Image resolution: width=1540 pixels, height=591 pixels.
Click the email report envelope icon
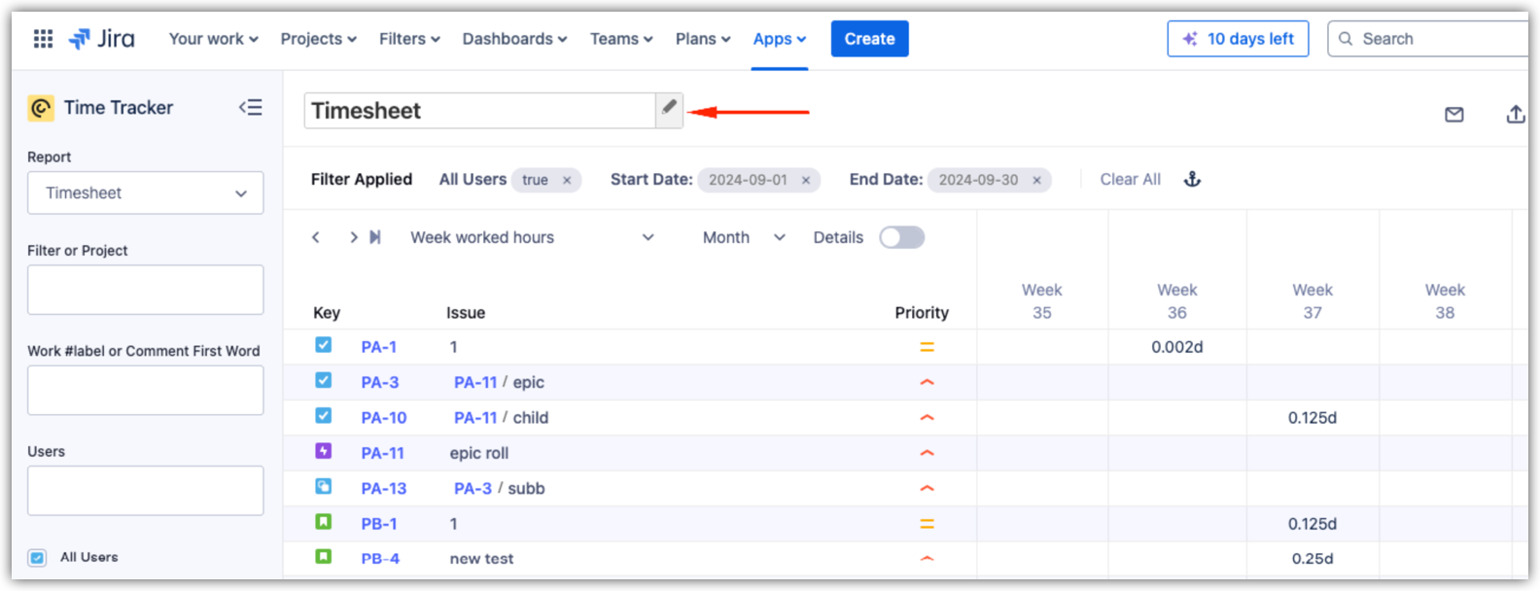(x=1453, y=115)
